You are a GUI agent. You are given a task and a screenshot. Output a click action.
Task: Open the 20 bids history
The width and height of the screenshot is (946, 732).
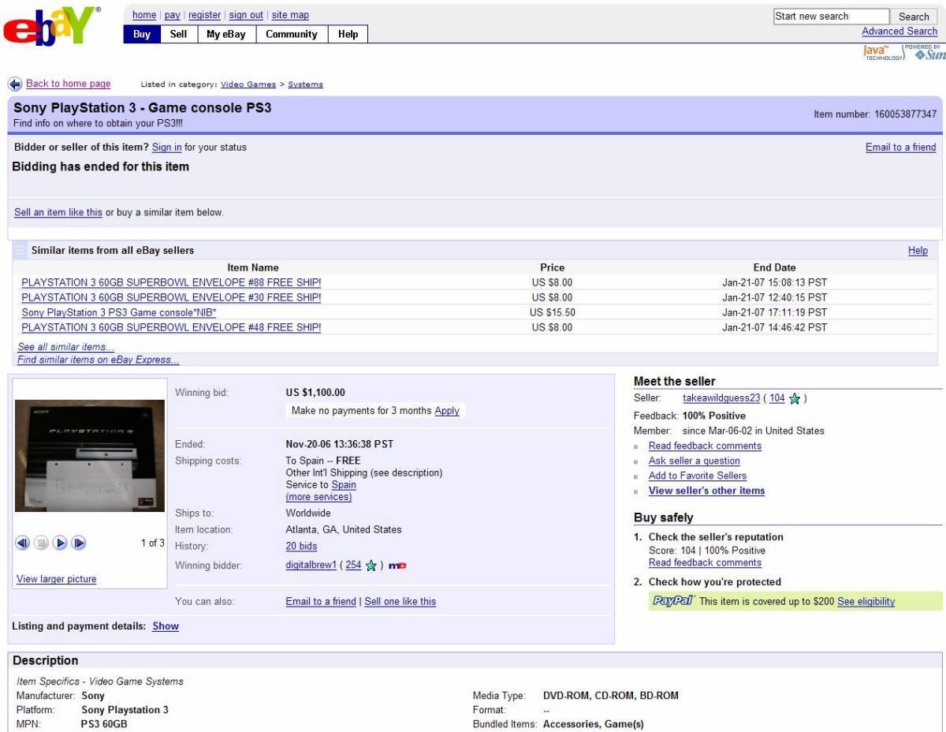tap(301, 546)
